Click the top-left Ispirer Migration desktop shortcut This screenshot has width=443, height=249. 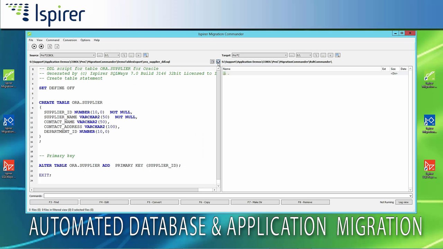click(x=9, y=79)
